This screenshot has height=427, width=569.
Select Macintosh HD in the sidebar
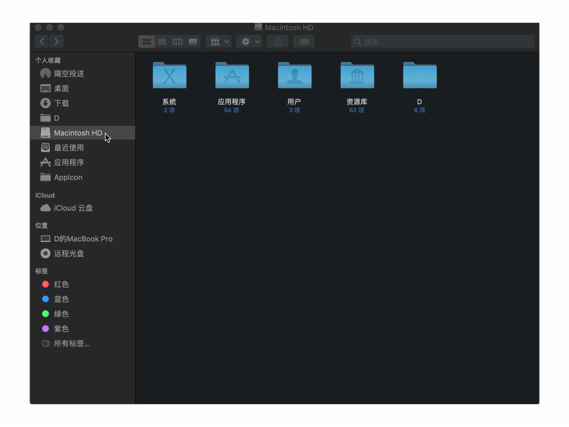point(83,133)
